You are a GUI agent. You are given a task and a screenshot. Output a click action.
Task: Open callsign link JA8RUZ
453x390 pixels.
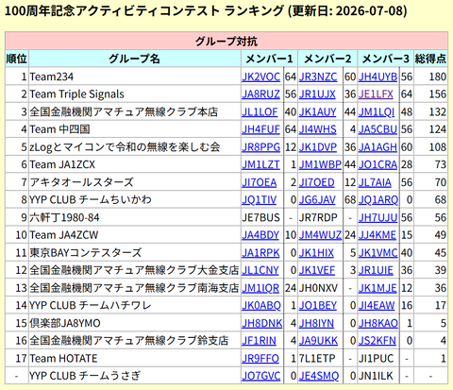pyautogui.click(x=260, y=94)
